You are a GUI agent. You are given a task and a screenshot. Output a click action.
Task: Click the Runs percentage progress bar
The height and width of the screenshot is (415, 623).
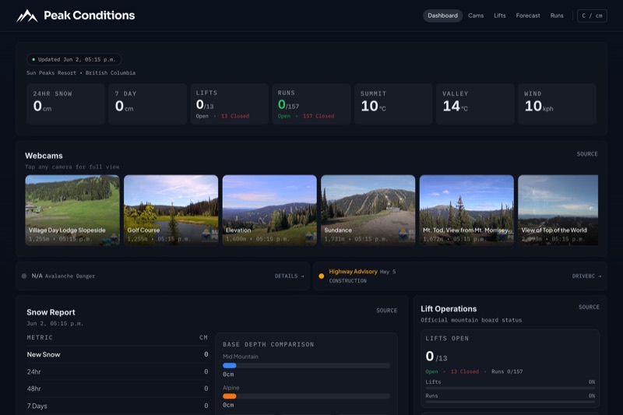tap(510, 402)
